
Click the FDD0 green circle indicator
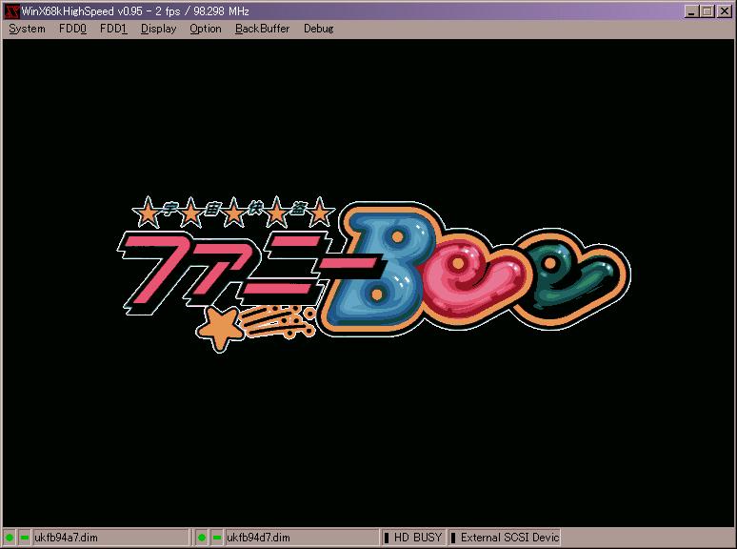pos(10,538)
